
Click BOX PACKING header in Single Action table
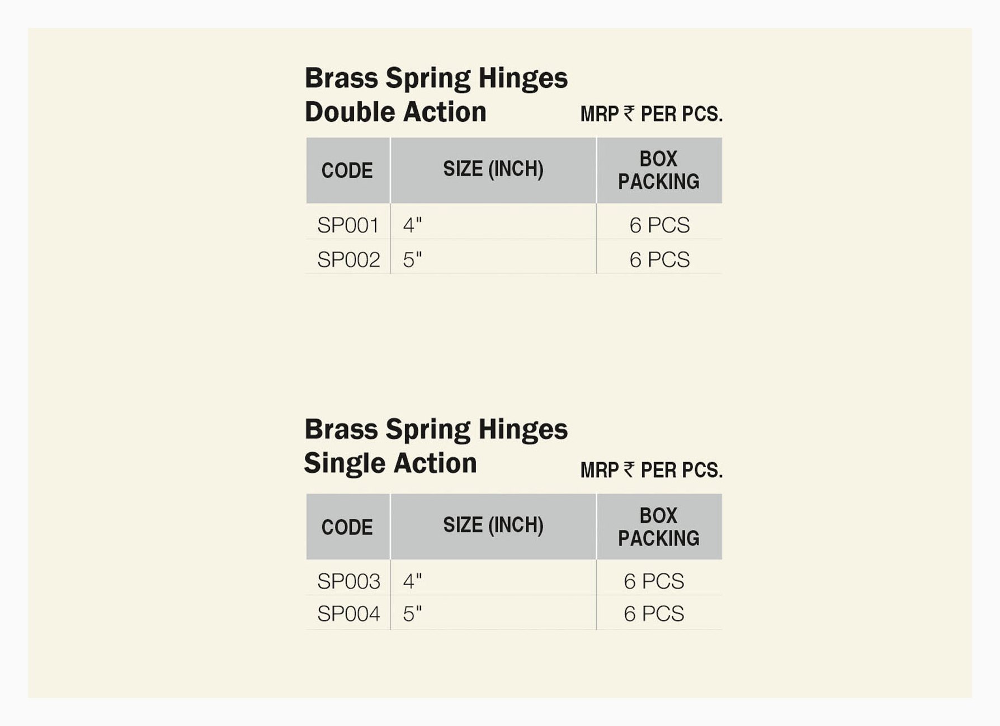pos(658,527)
